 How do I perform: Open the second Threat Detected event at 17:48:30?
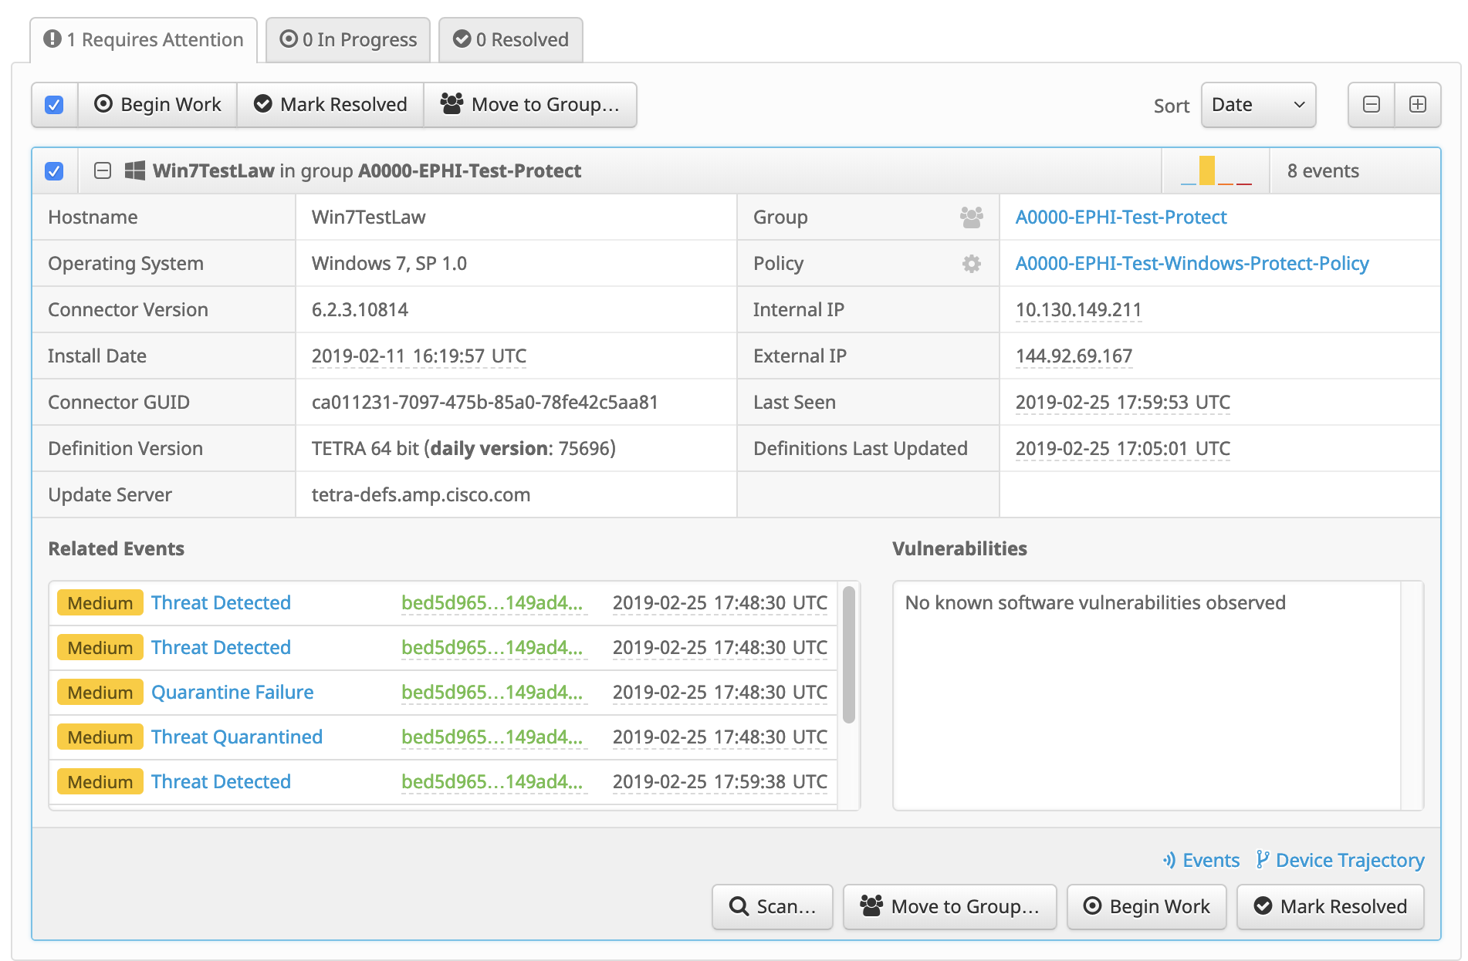[221, 648]
